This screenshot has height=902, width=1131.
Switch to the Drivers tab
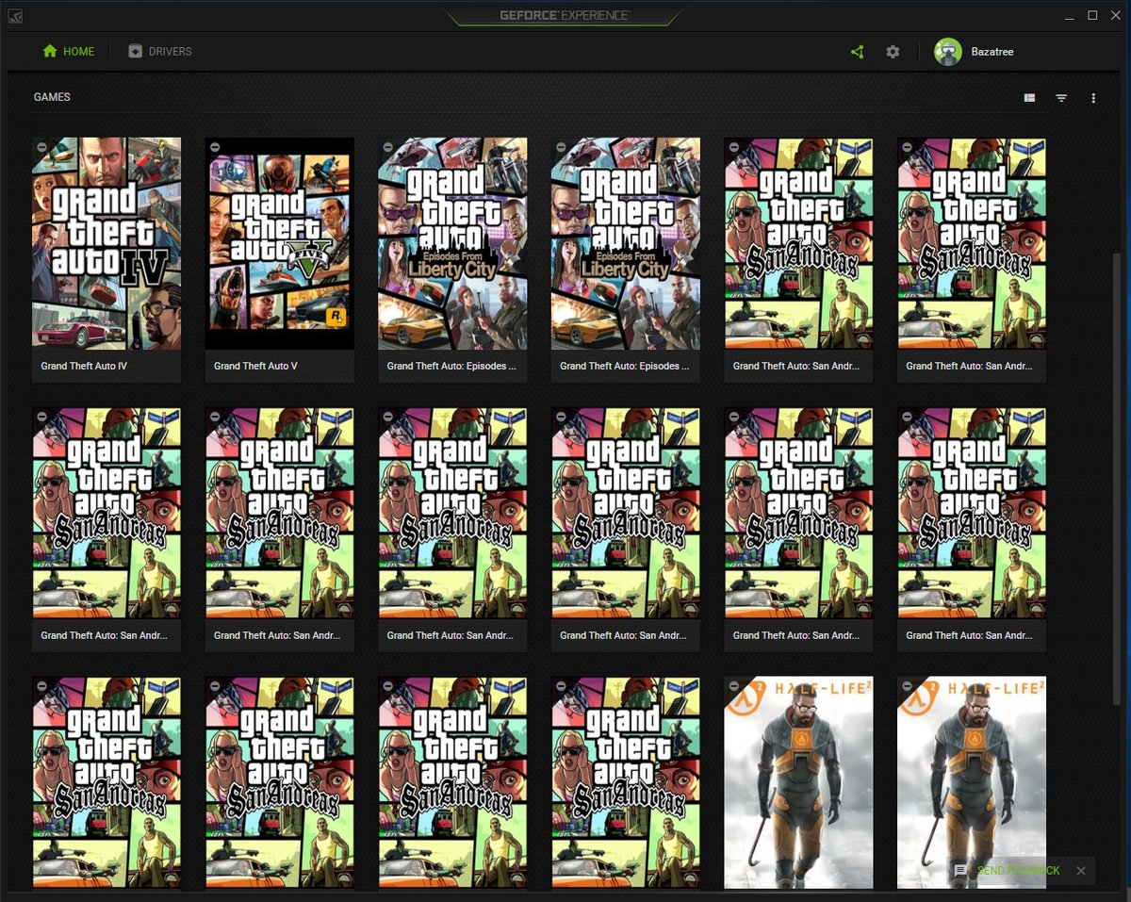point(160,52)
